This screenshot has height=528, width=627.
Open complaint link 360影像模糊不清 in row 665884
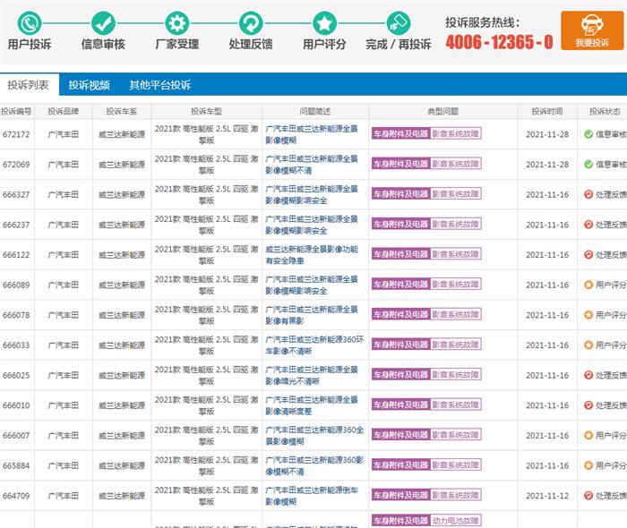(x=314, y=465)
